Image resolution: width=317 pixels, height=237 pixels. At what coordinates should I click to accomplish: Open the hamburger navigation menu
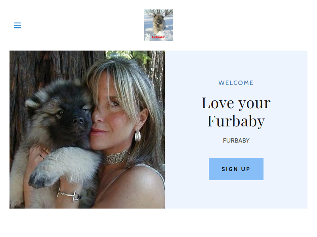17,25
